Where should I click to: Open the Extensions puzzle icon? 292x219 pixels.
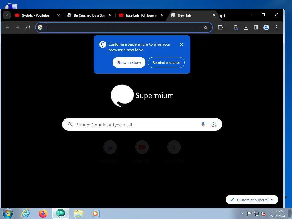coord(220,27)
